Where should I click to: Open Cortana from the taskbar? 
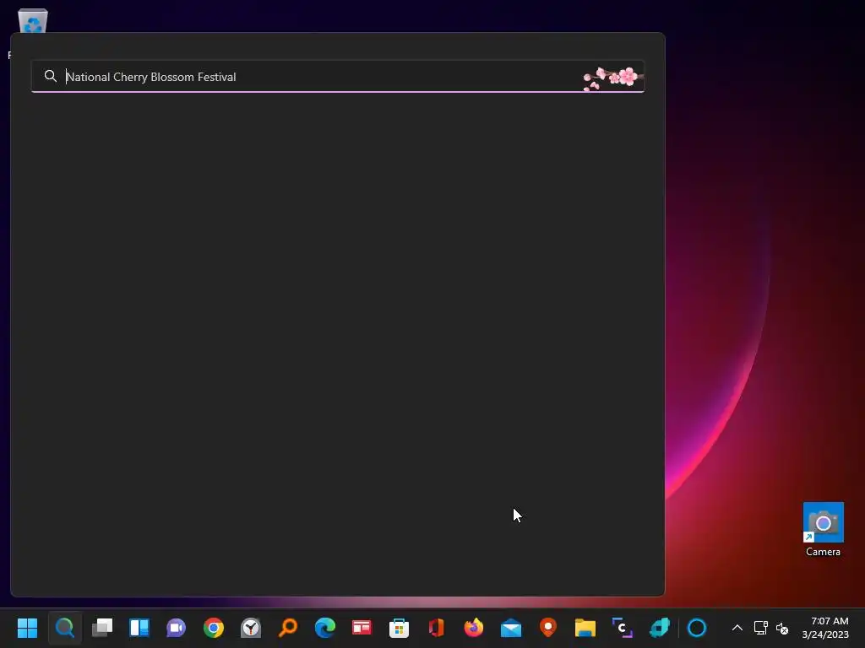[697, 628]
